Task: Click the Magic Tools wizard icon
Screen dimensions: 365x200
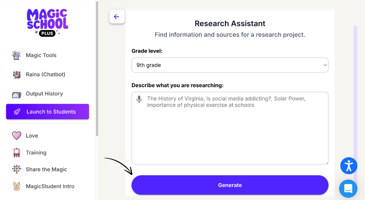Action: click(x=16, y=55)
